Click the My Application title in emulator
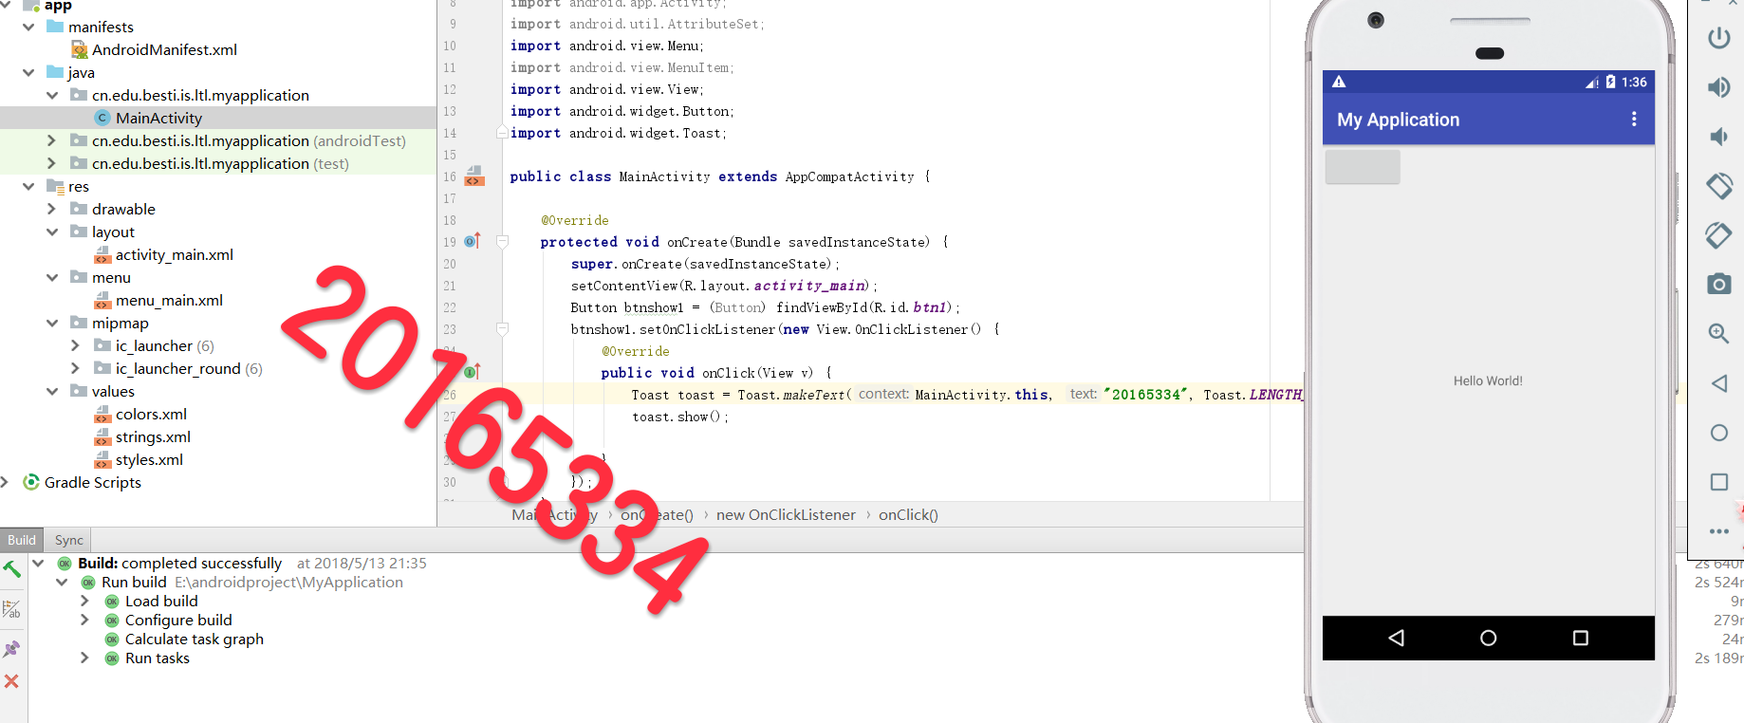The height and width of the screenshot is (723, 1744). [x=1398, y=120]
